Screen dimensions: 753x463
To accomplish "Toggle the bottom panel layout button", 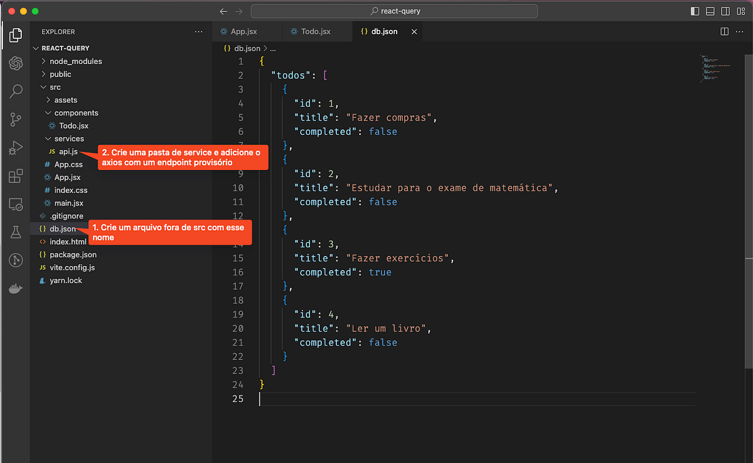I will pos(710,11).
